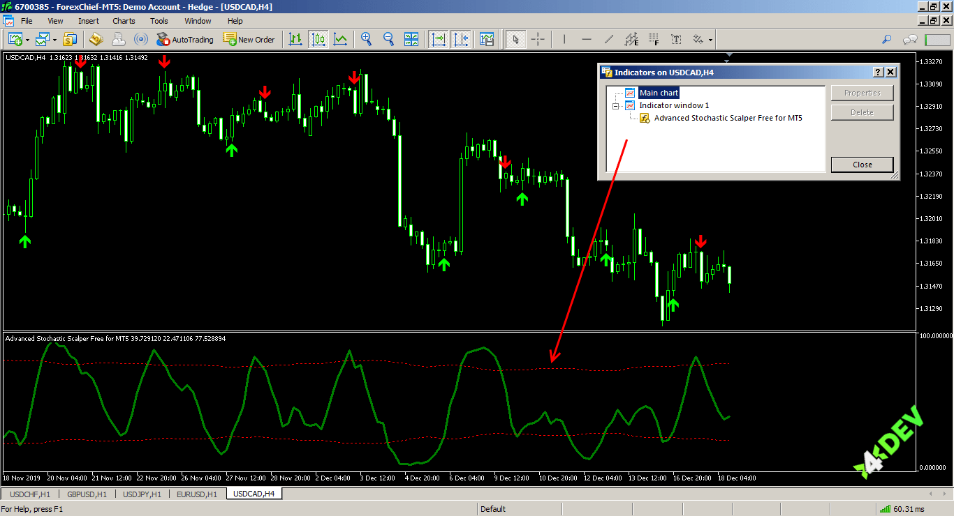Select the equidistant channel tool
This screenshot has width=954, height=516.
[631, 39]
